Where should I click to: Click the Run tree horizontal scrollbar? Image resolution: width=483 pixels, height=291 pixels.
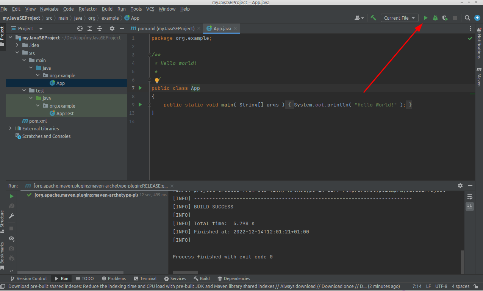point(71,272)
